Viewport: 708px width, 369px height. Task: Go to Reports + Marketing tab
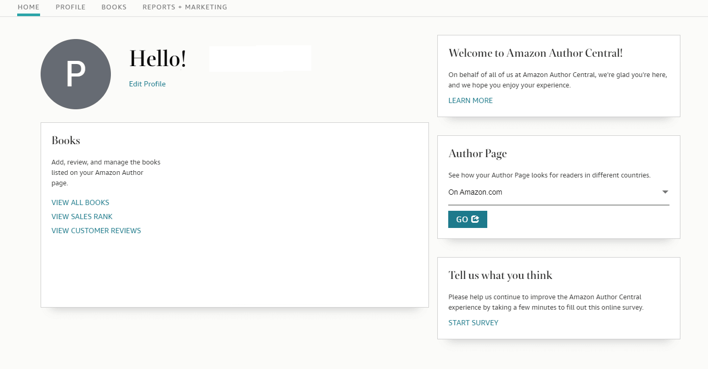[185, 7]
